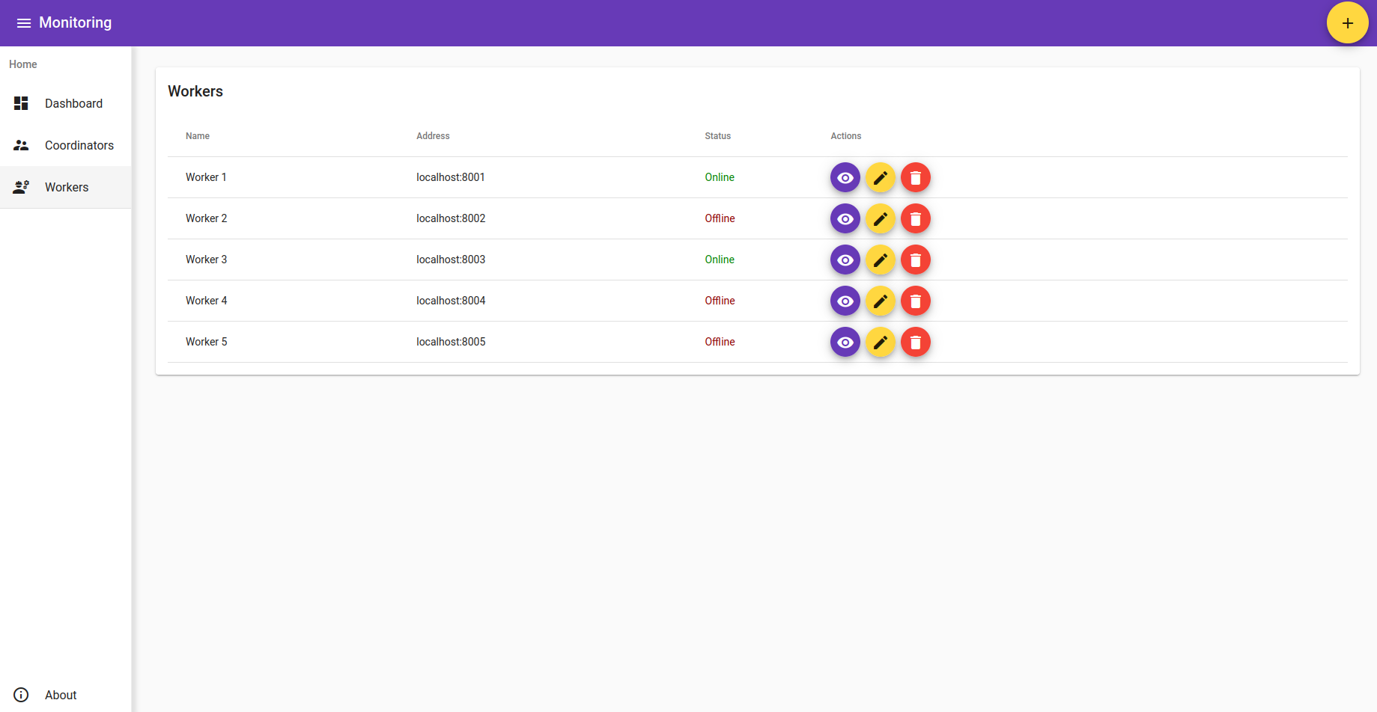Click the Worker 3 name cell
Viewport: 1377px width, 712px height.
click(206, 260)
